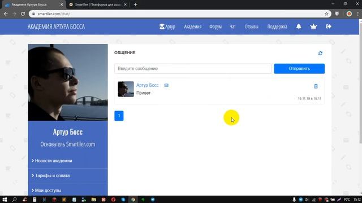The height and width of the screenshot is (203, 362).
Task: Click the message avatar thumbnail
Action: (x=126, y=89)
